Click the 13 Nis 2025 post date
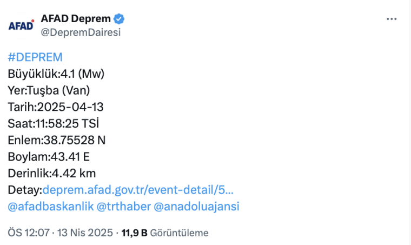 click(86, 233)
